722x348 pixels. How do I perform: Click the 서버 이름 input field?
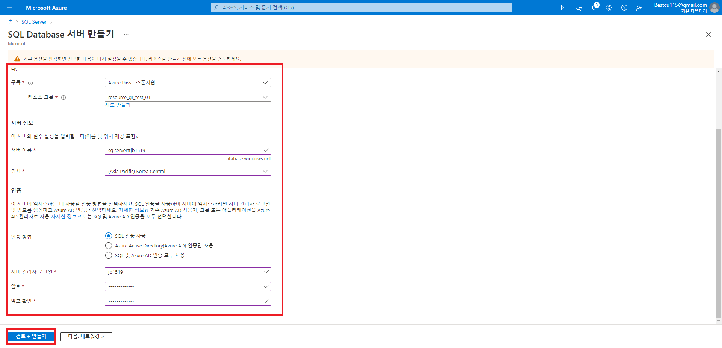[x=188, y=150]
